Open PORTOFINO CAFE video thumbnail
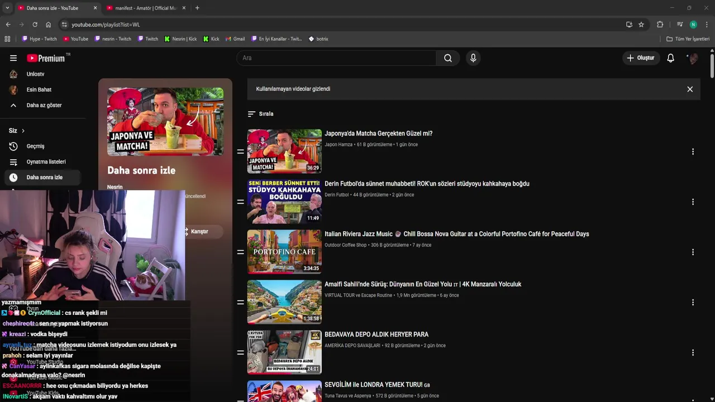The image size is (715, 402). tap(284, 252)
